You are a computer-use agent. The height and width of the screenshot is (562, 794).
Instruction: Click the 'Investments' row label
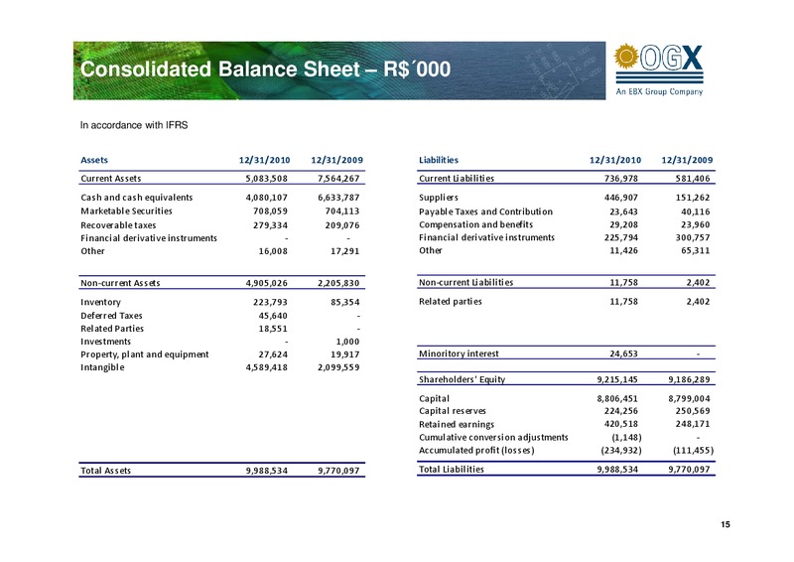tap(106, 342)
